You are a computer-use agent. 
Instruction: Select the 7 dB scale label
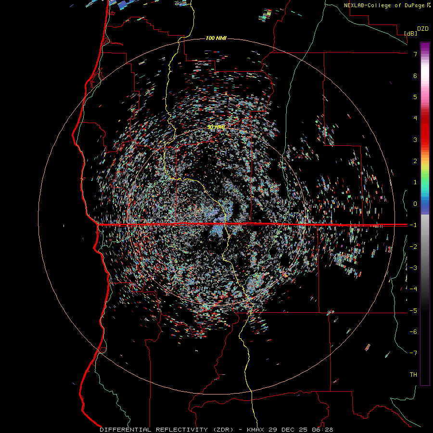coord(415,54)
